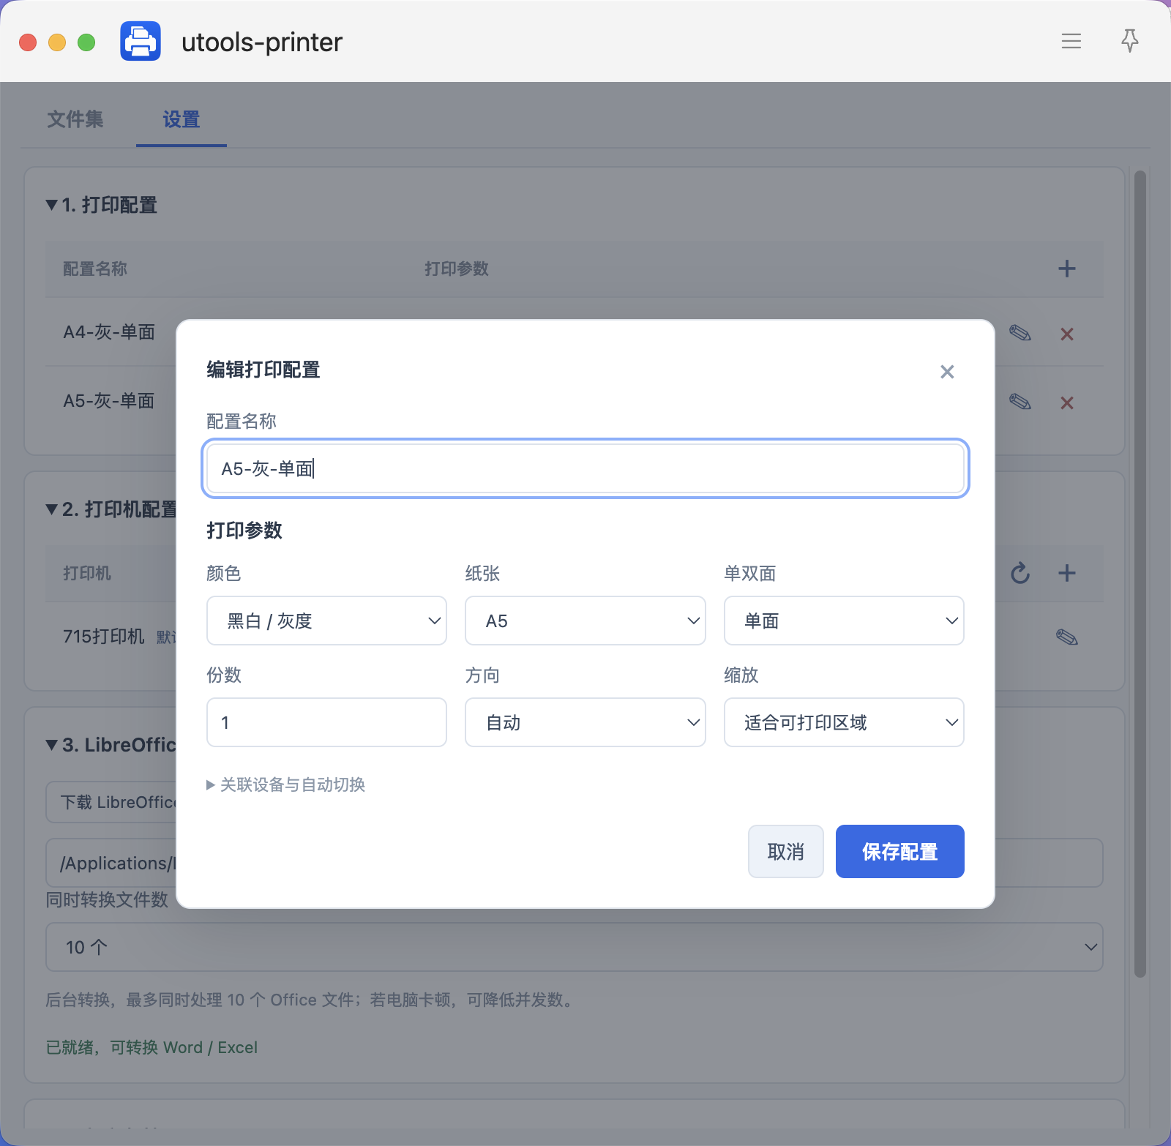Image resolution: width=1171 pixels, height=1146 pixels.
Task: Switch to the 设置 tab
Action: click(182, 119)
